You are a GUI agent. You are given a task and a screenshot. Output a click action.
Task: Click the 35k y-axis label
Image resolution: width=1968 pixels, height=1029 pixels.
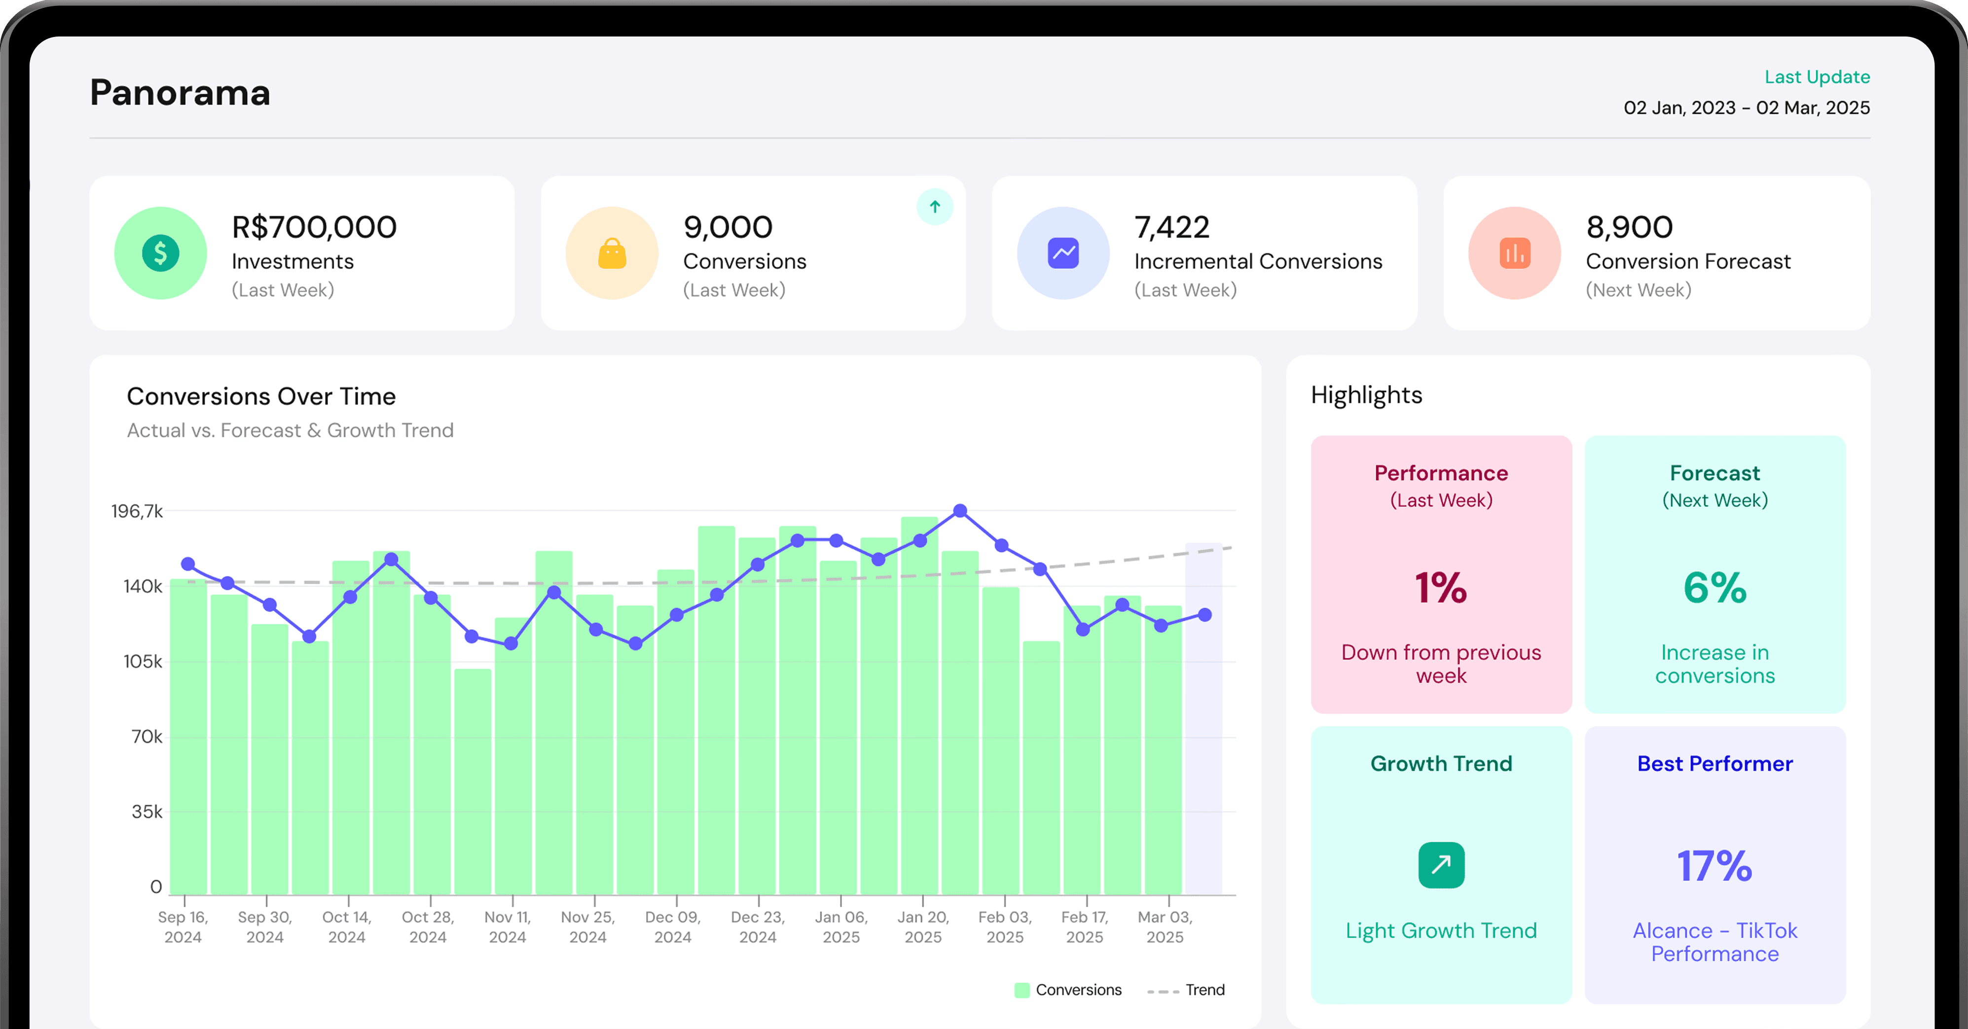point(146,811)
